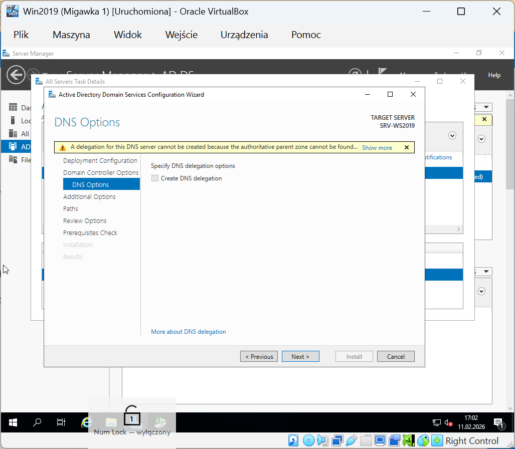Dismiss the yellow DNS delegation warning

(407, 147)
